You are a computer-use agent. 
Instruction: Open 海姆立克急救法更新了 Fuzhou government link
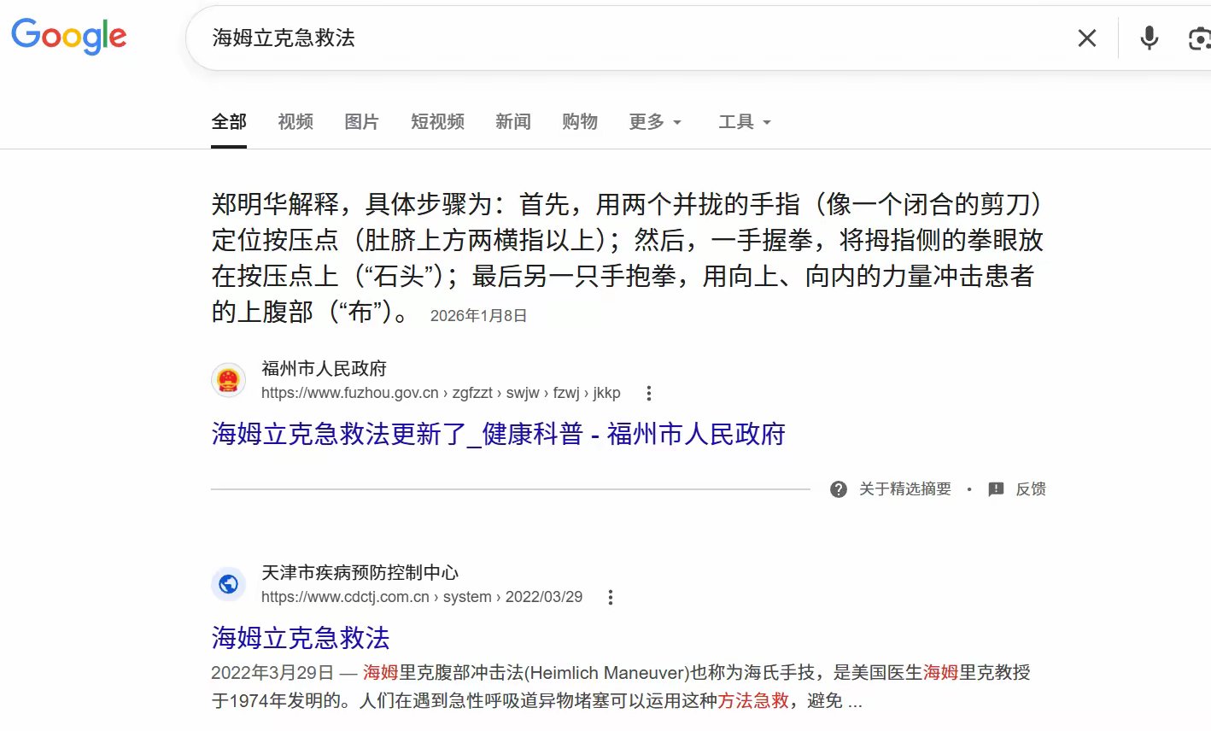pyautogui.click(x=498, y=435)
